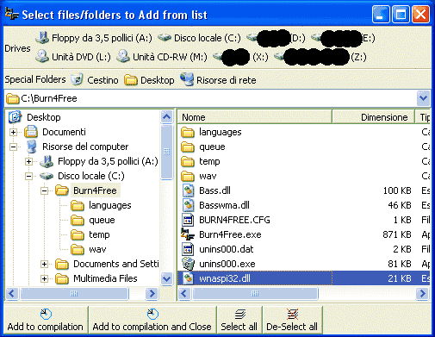Viewport: 435px width, 337px height.
Task: Select queue folder in file list
Action: (212, 147)
